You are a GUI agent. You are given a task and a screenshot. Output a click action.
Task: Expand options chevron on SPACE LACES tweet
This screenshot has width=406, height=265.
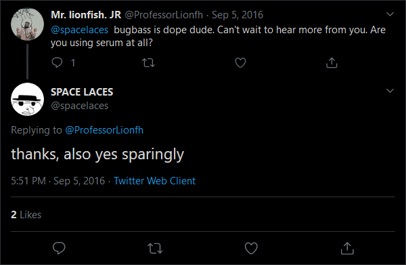coord(390,91)
